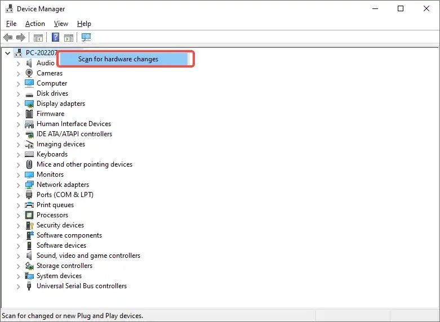Click the Cameras device icon
Screen dimensions: 440x322
[29, 73]
